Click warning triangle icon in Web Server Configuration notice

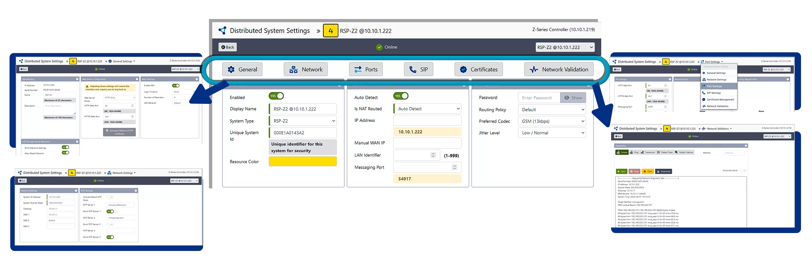[x=87, y=87]
